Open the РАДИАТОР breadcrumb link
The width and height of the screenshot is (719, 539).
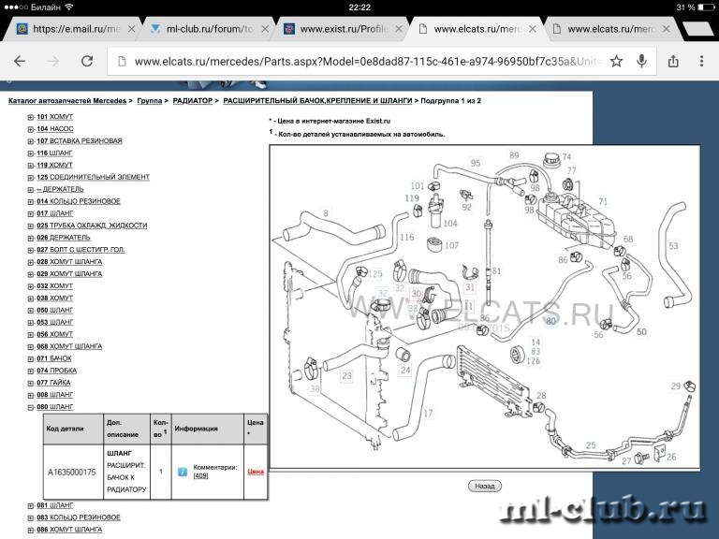coord(191,99)
